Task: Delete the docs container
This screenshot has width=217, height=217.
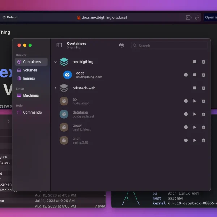Action: [x=203, y=75]
